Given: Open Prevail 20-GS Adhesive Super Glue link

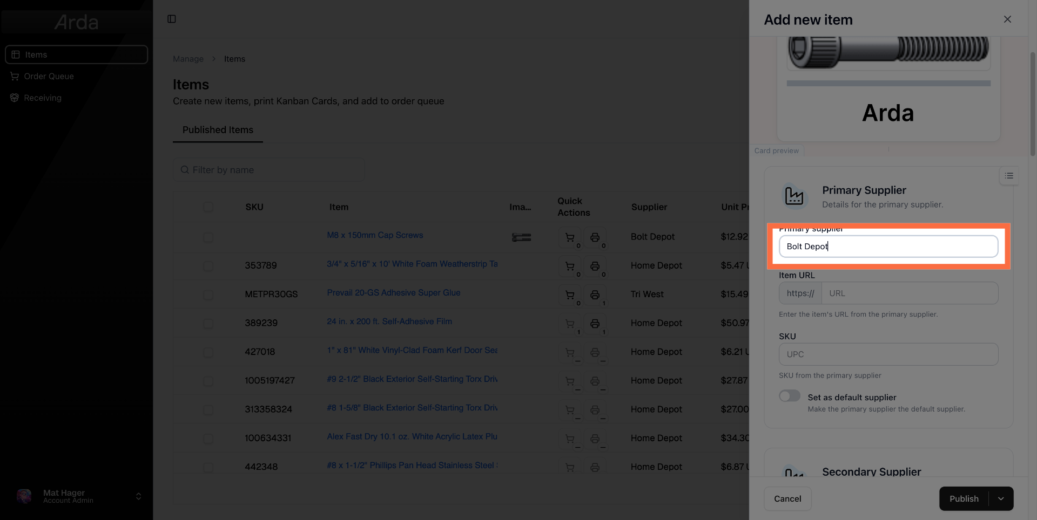Looking at the screenshot, I should pos(394,293).
